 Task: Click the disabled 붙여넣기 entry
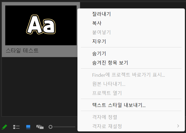[x=131, y=32]
